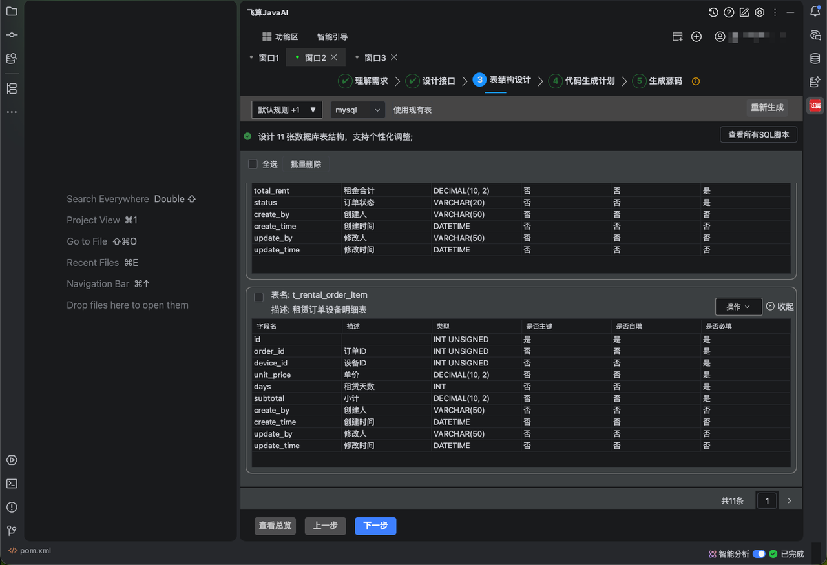Select step 3 表结构设计

[x=502, y=80]
